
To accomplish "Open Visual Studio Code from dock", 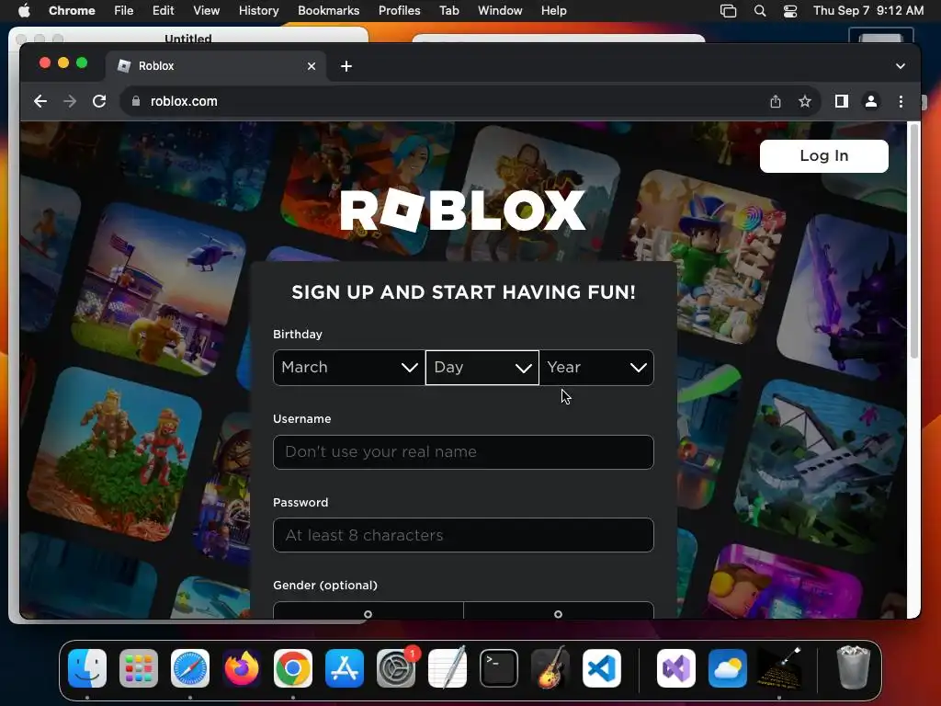I will (x=602, y=668).
